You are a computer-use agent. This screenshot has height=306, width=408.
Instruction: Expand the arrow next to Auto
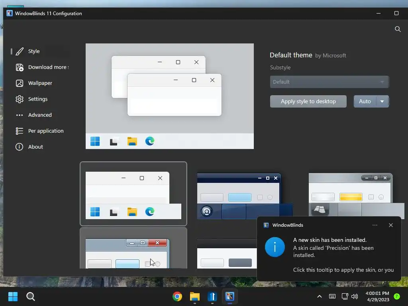coord(382,101)
